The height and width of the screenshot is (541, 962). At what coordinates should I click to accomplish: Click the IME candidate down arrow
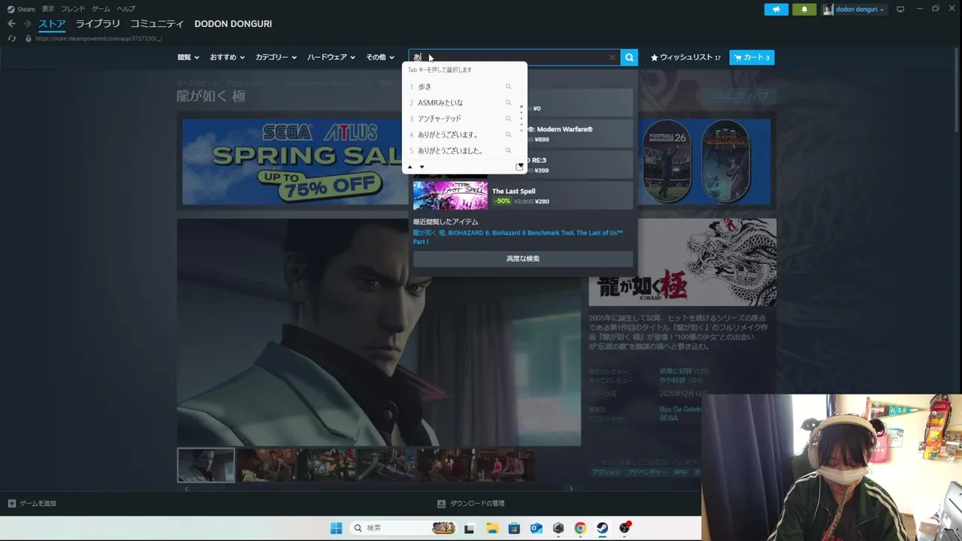tap(422, 167)
